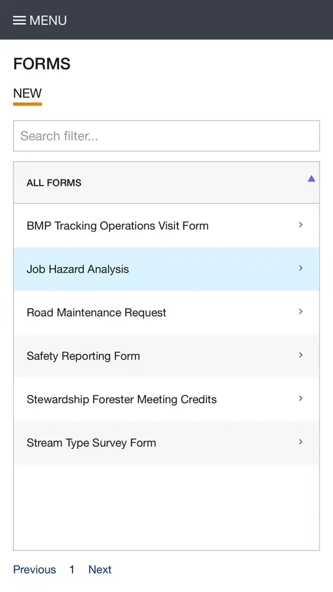Open the Road Maintenance Request form
Screen dimensions: 333x592
166,313
